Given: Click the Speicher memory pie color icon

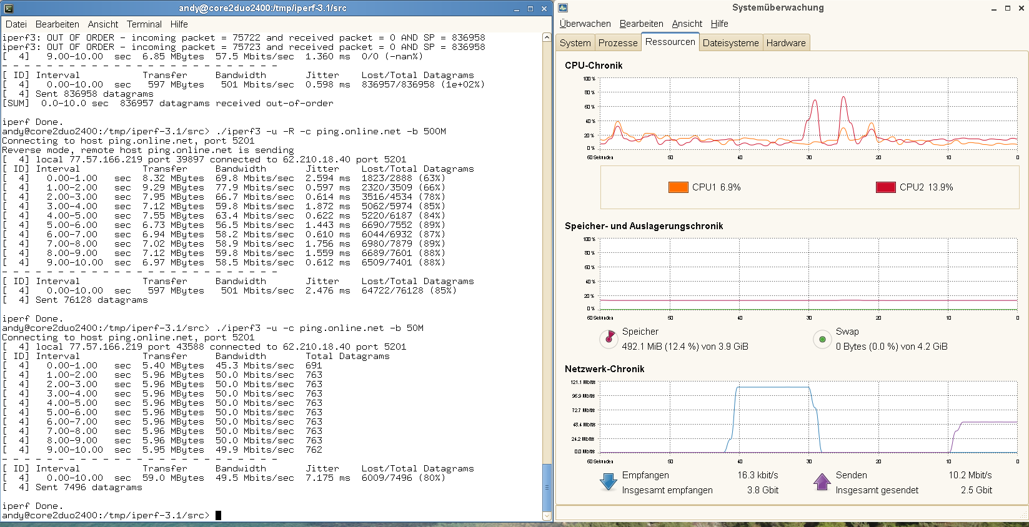Looking at the screenshot, I should pos(609,339).
